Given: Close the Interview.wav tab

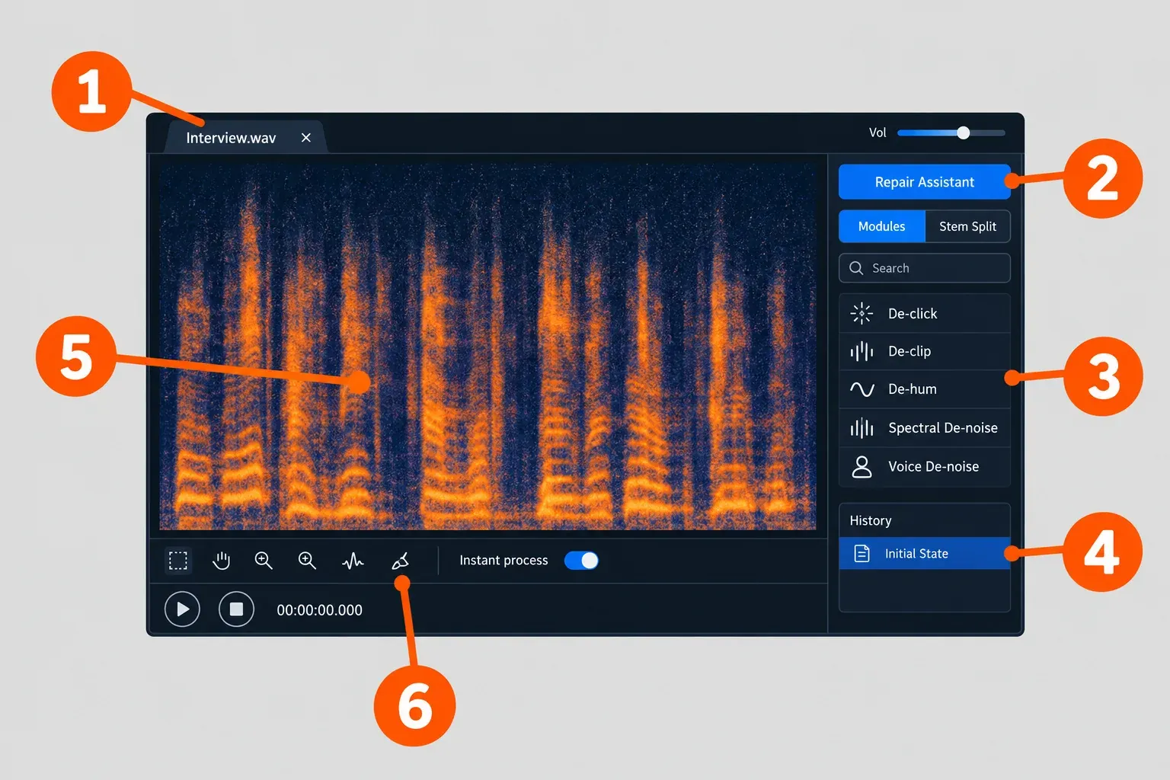Looking at the screenshot, I should click(306, 138).
